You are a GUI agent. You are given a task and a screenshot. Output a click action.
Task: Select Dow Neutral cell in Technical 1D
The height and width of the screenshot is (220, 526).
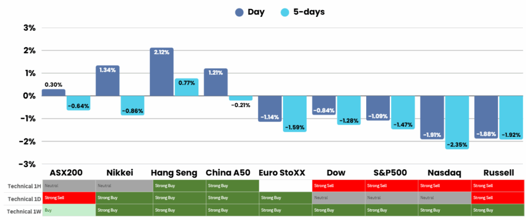point(338,197)
